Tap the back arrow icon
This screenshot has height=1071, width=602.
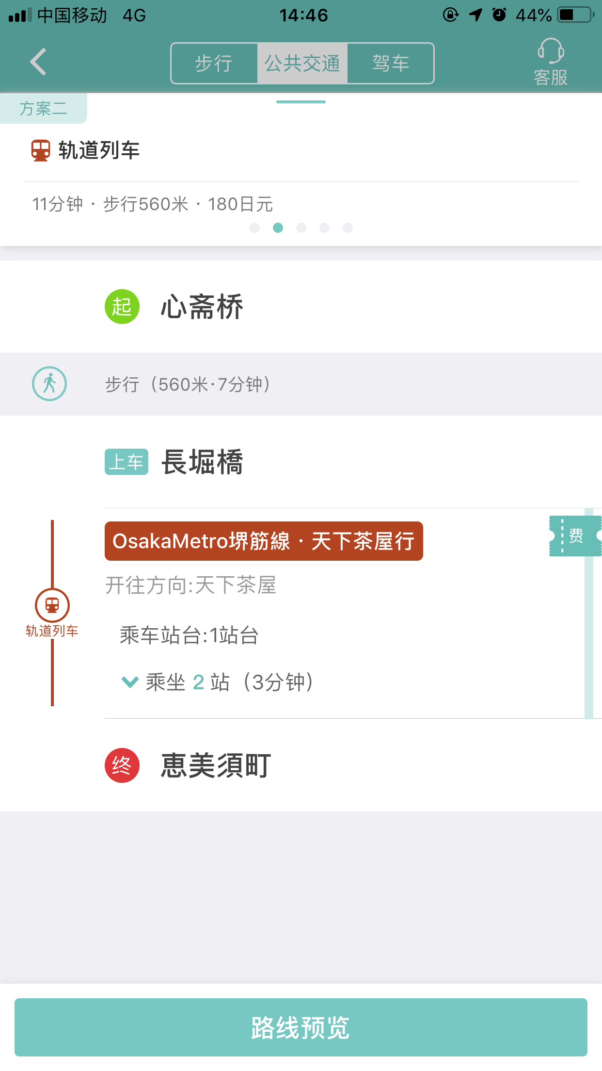pyautogui.click(x=38, y=62)
